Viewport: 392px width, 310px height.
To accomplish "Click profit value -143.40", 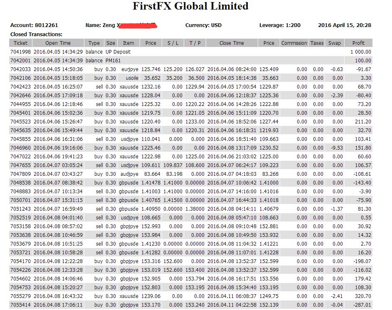I will click(362, 183).
